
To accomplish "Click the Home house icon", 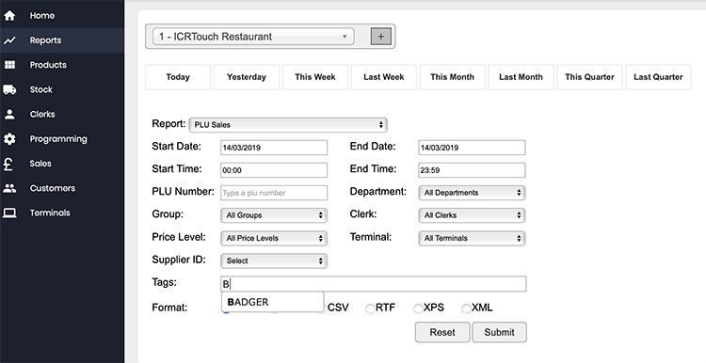I will click(x=9, y=16).
